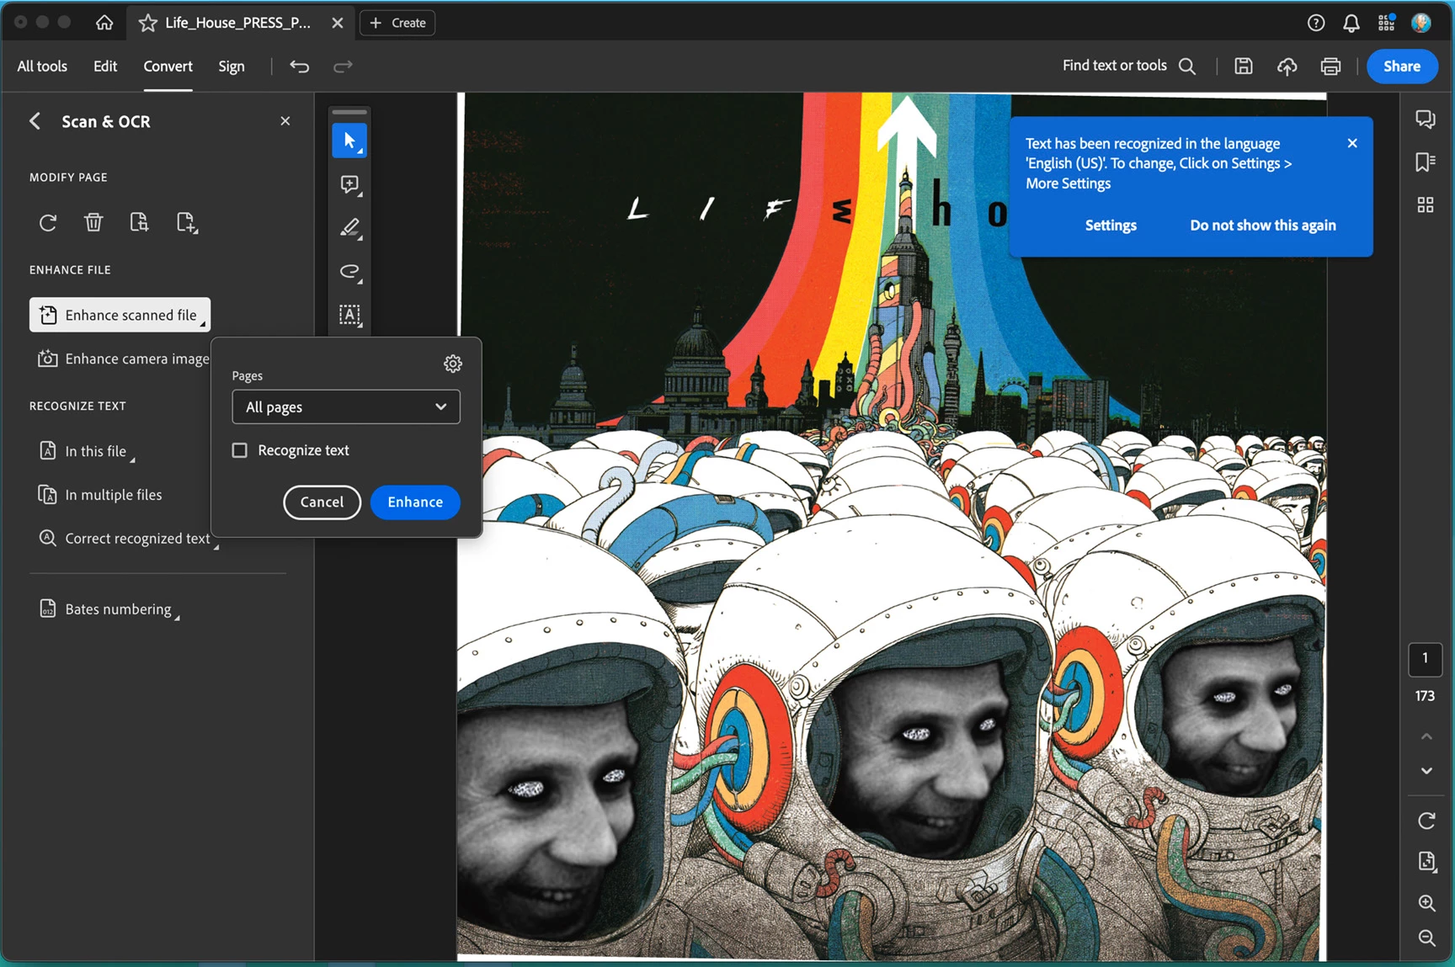Save the file with the disk icon
The image size is (1455, 967).
[1244, 66]
